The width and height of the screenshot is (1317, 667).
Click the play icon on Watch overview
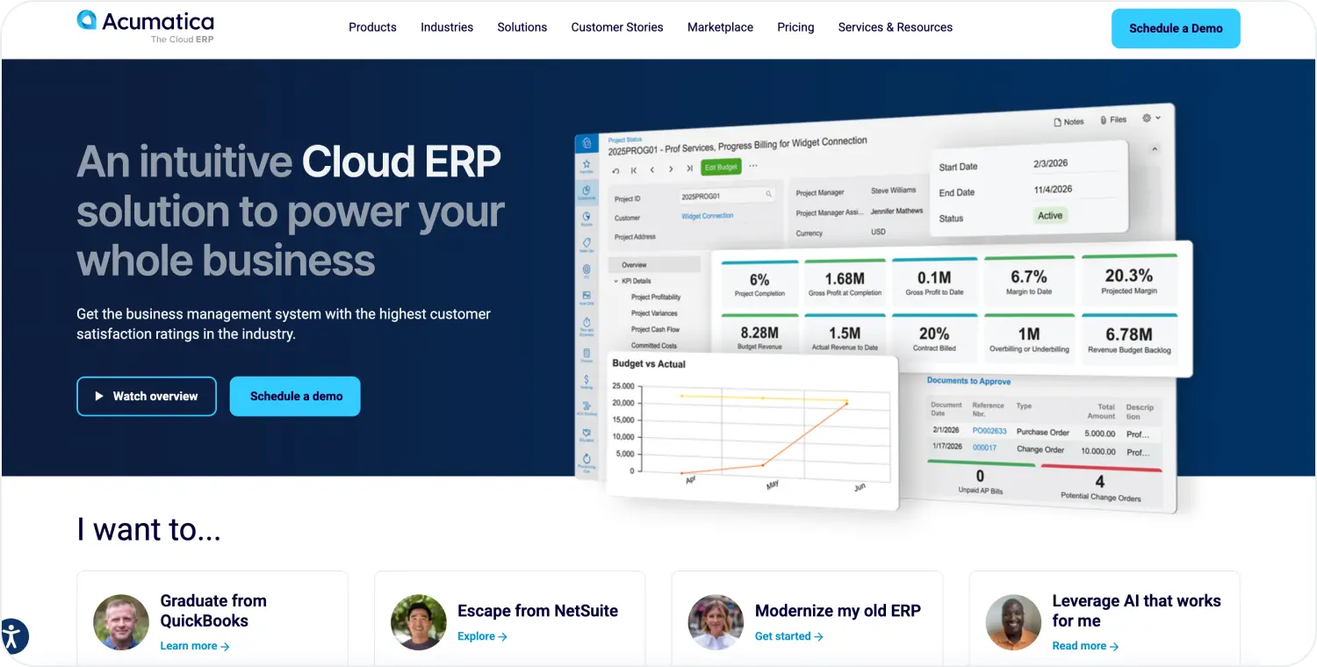[99, 397]
